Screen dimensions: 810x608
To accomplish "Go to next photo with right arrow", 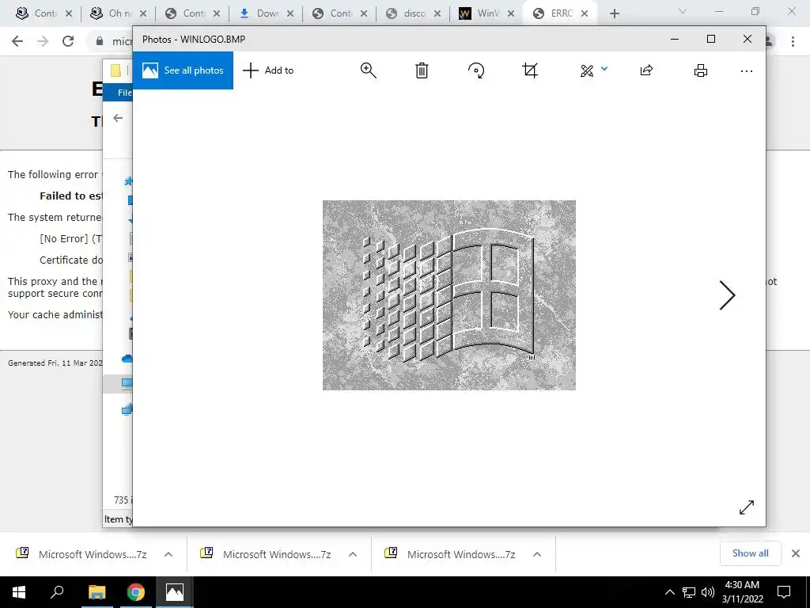I will [x=727, y=295].
